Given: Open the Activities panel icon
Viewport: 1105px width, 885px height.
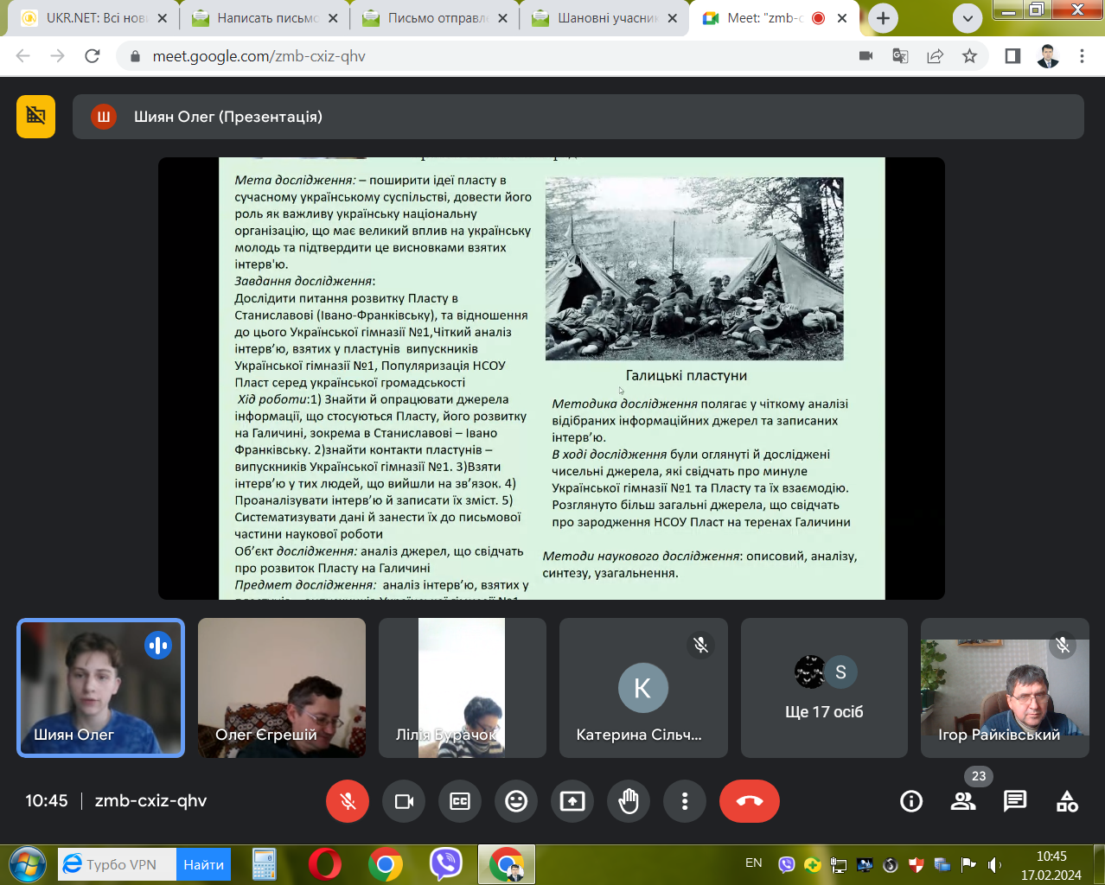Looking at the screenshot, I should 1067,801.
